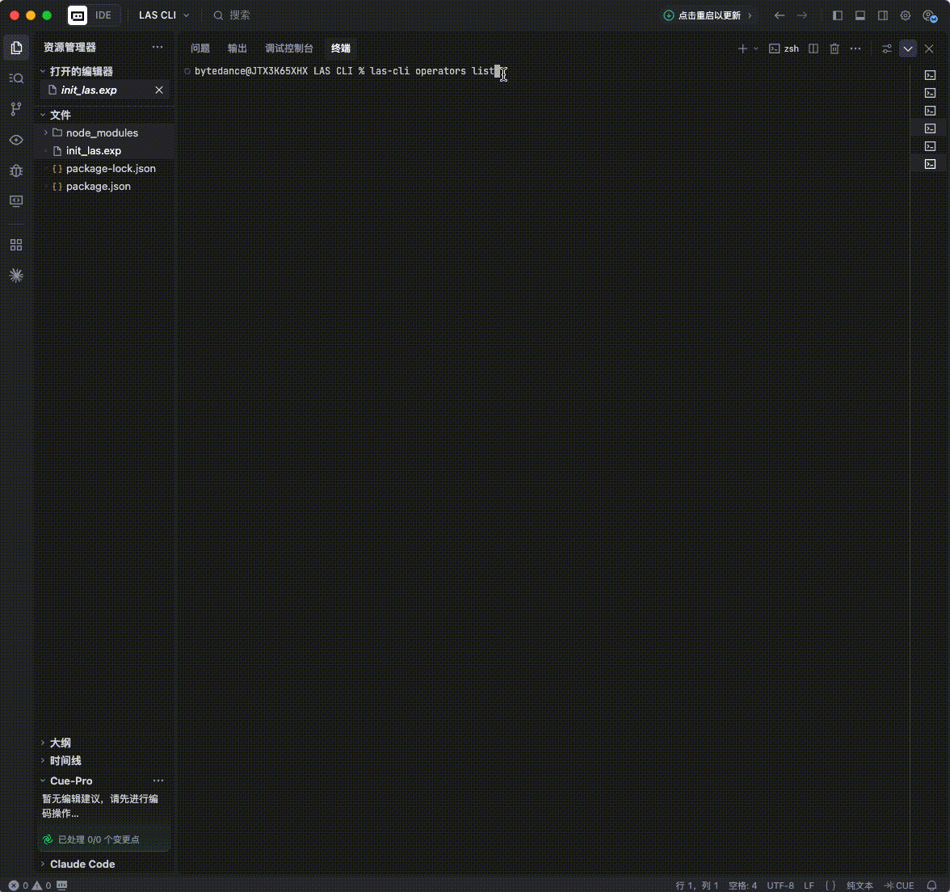The width and height of the screenshot is (950, 892).
Task: Open the Source Control view
Action: (16, 109)
